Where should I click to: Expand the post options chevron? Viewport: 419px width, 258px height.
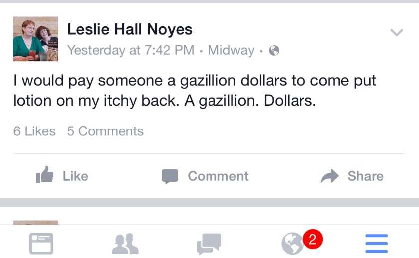(396, 33)
